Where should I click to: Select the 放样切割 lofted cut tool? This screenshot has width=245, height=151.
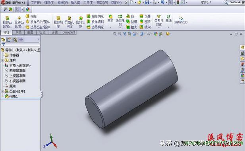(95, 21)
